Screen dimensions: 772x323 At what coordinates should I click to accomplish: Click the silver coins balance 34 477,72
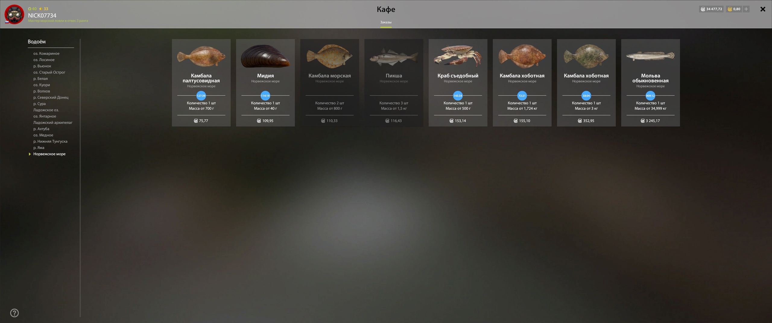[711, 9]
